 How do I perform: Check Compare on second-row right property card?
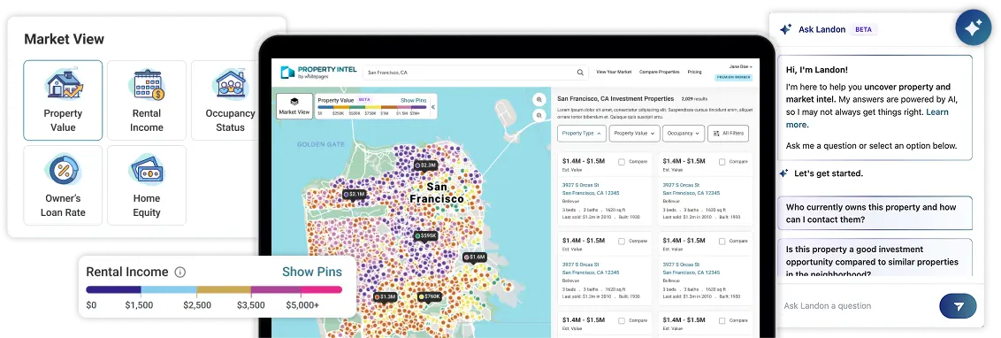[x=722, y=242]
